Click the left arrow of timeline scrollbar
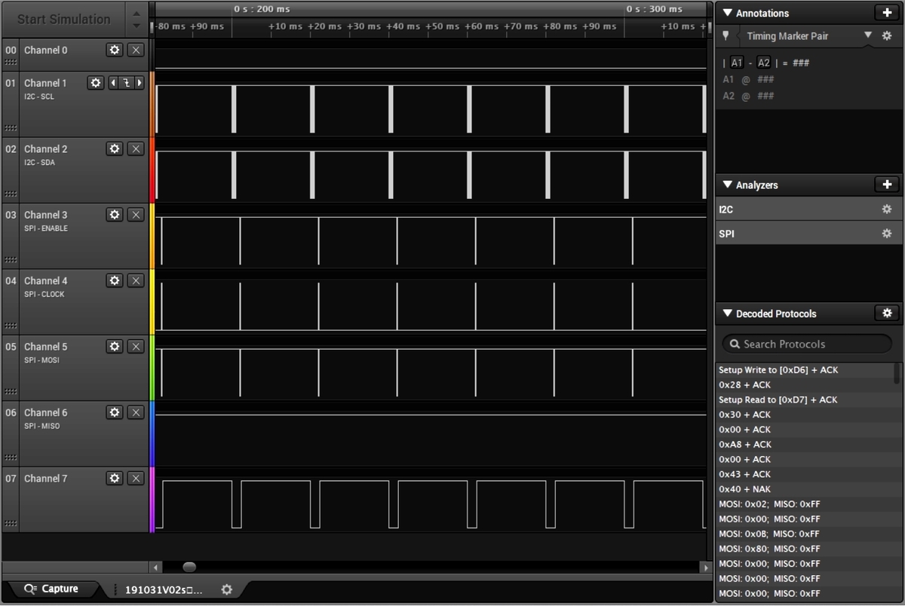The width and height of the screenshot is (905, 606). [156, 567]
